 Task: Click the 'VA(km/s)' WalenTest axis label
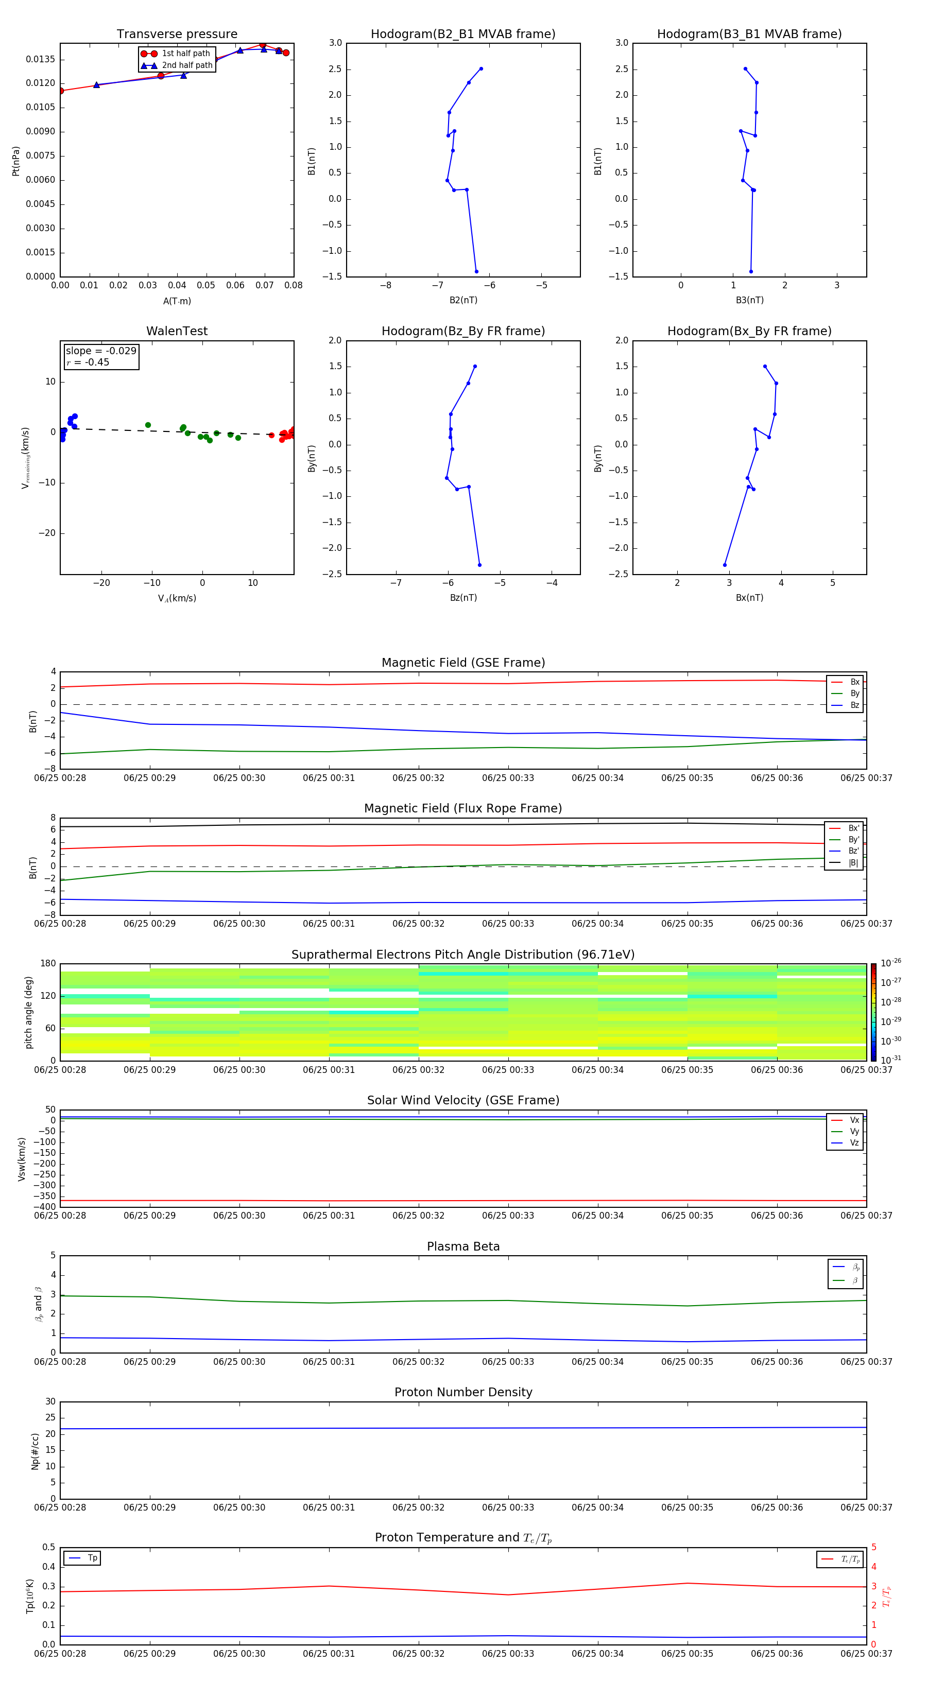coord(177,598)
